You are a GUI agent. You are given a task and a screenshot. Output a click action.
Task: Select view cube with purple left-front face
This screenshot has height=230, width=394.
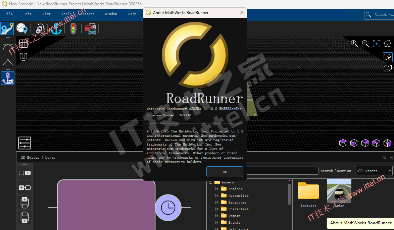tap(354, 143)
